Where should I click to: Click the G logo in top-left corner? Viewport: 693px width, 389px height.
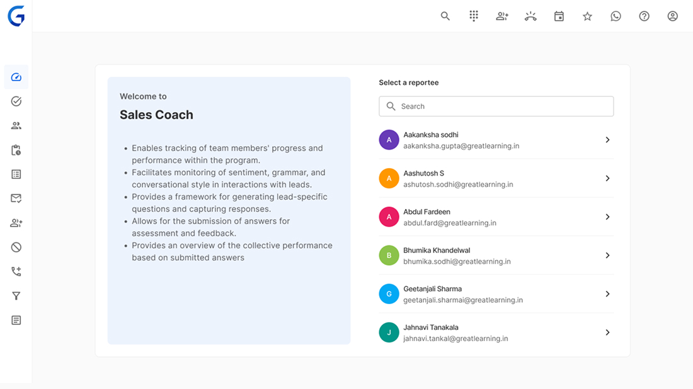16,16
